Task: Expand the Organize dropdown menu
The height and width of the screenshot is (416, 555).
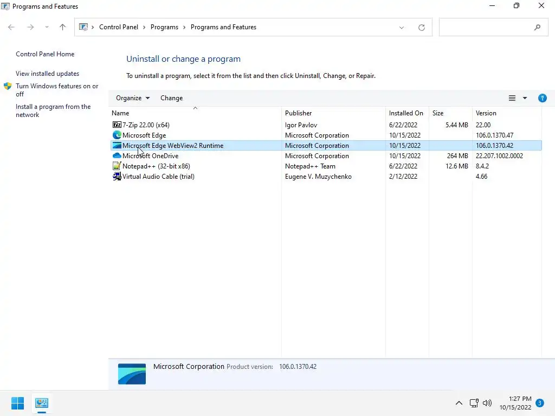Action: tap(133, 98)
